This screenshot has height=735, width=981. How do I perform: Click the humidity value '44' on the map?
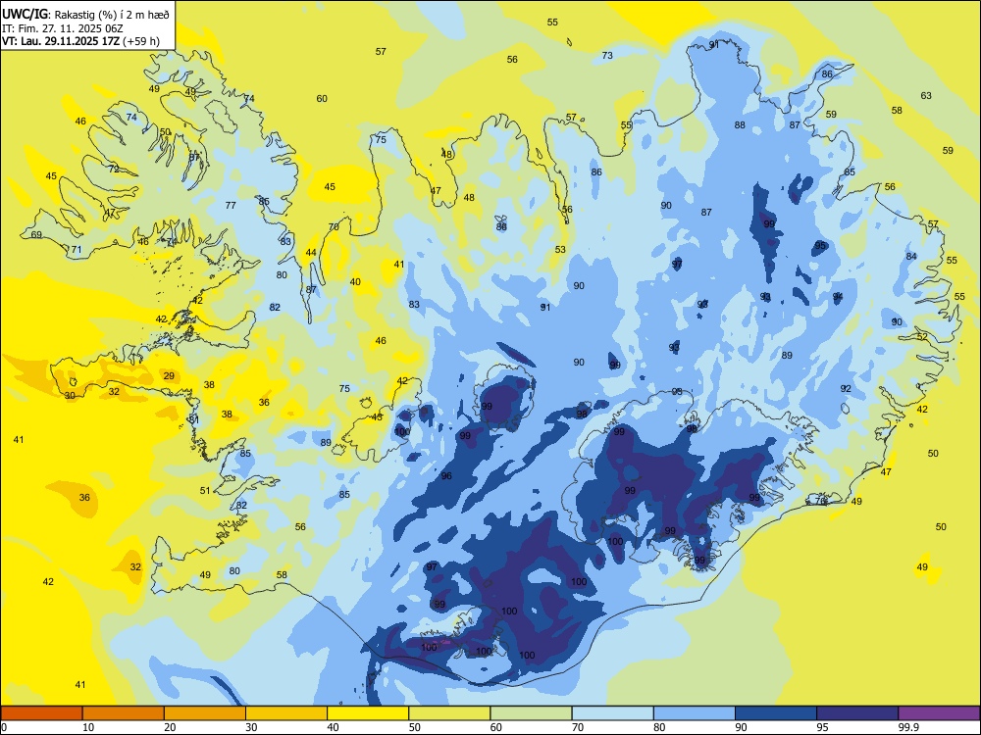pyautogui.click(x=311, y=253)
